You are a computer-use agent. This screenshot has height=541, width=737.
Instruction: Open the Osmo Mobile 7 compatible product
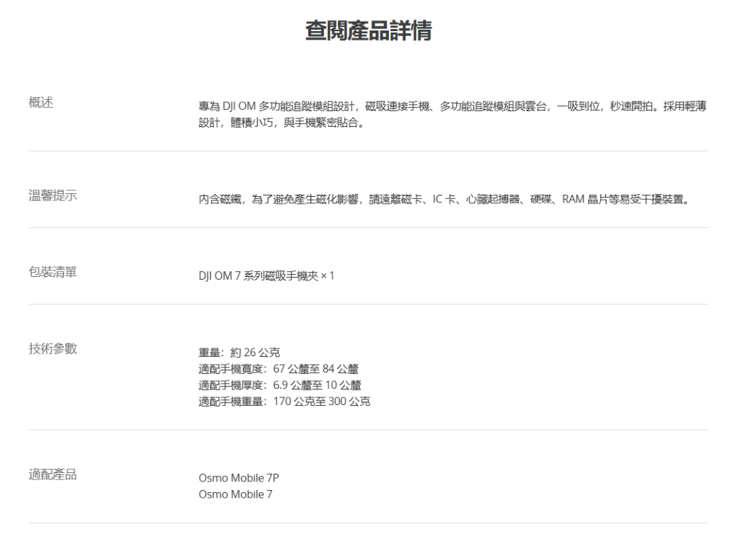[x=231, y=494]
